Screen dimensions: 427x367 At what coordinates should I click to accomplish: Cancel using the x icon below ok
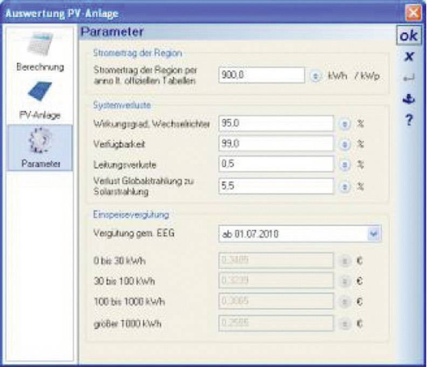point(409,57)
